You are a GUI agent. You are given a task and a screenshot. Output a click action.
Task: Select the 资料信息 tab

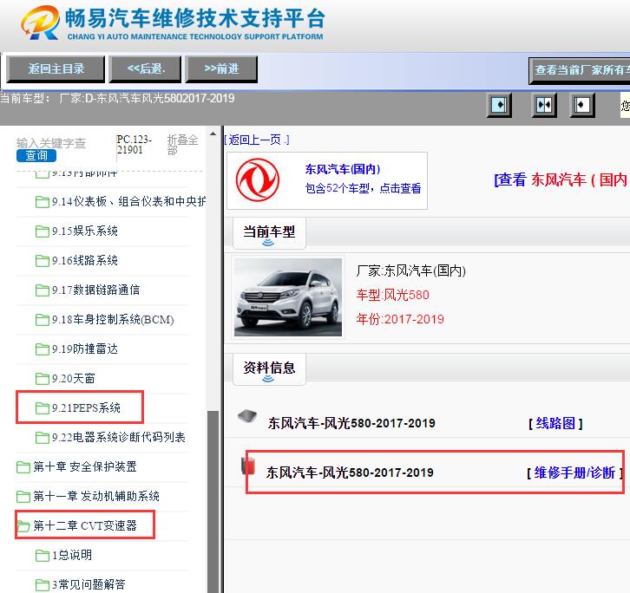click(x=269, y=369)
